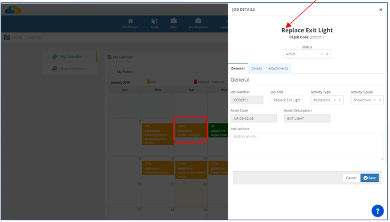The height and width of the screenshot is (222, 390).
Task: Switch to the Attachments tab
Action: (x=278, y=68)
